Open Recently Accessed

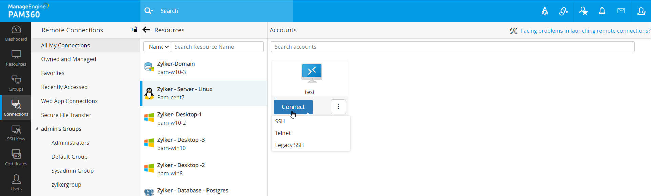coord(64,87)
